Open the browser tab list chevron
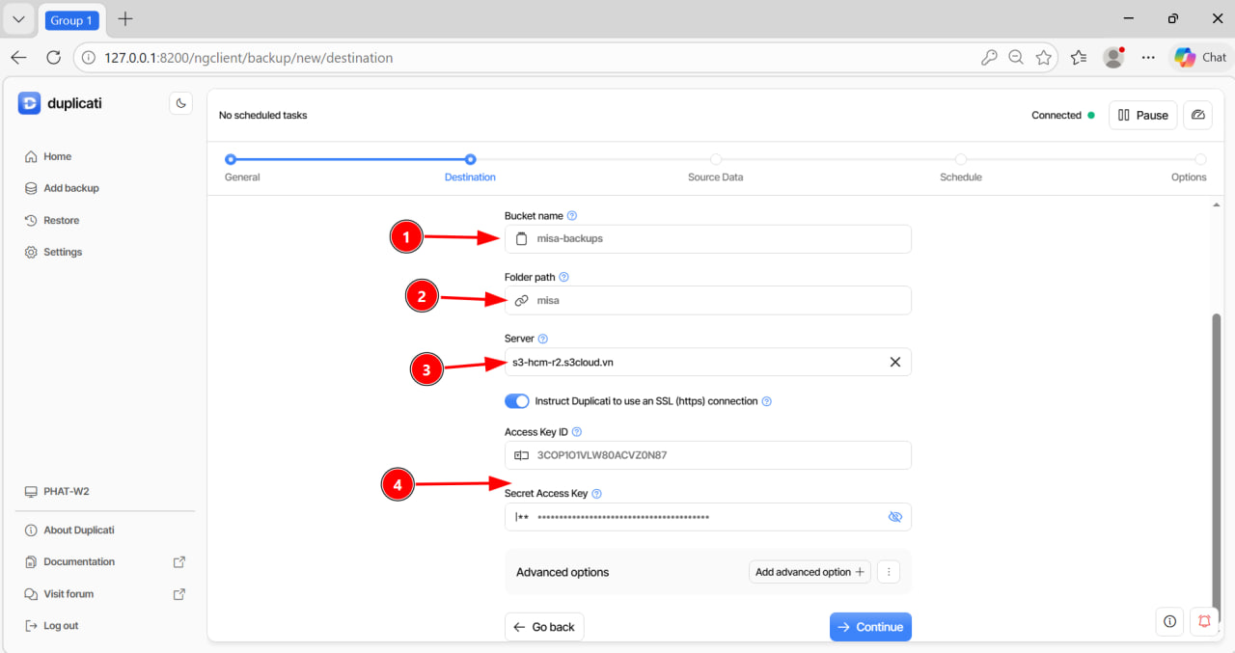The image size is (1235, 653). 18,19
